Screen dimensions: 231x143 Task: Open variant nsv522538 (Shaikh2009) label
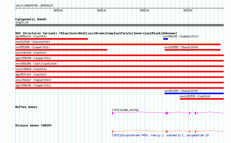point(33,42)
